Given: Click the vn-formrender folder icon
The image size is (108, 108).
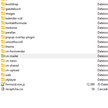Looking at the screenshot, I should (3, 51).
